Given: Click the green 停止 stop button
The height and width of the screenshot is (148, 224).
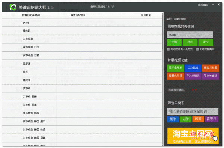Looking at the screenshot, I should (190, 42).
